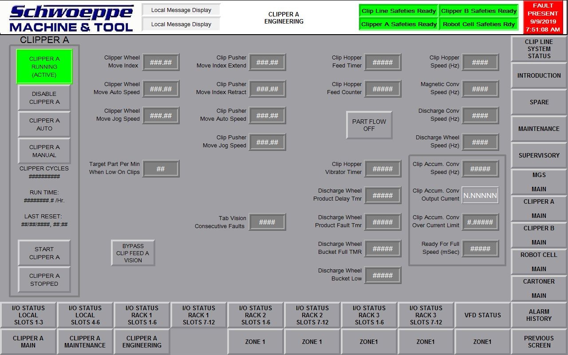Edit Clip Pusher Move Index Extend value
Image resolution: width=568 pixels, height=355 pixels.
click(267, 63)
